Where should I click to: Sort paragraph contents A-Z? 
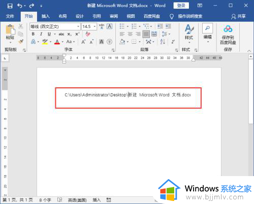[x=163, y=42]
